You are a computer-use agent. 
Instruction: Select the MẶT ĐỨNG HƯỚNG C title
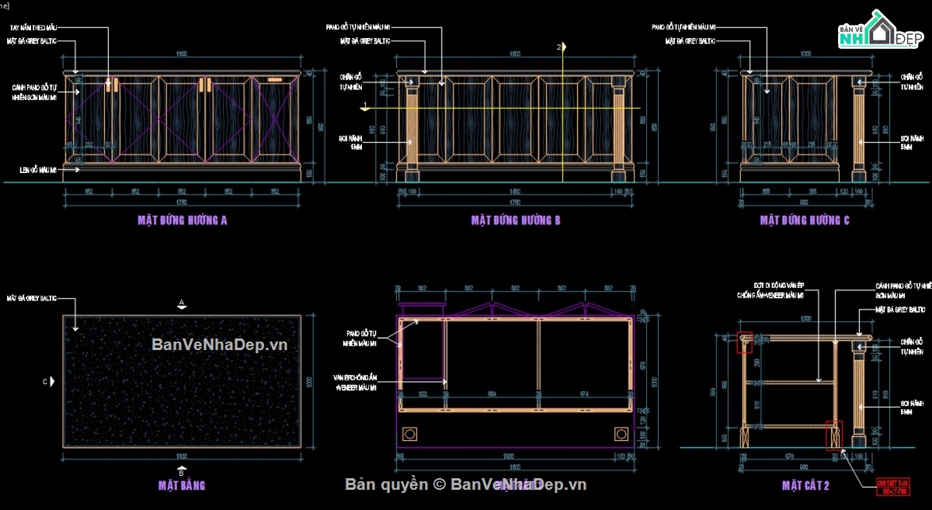803,220
